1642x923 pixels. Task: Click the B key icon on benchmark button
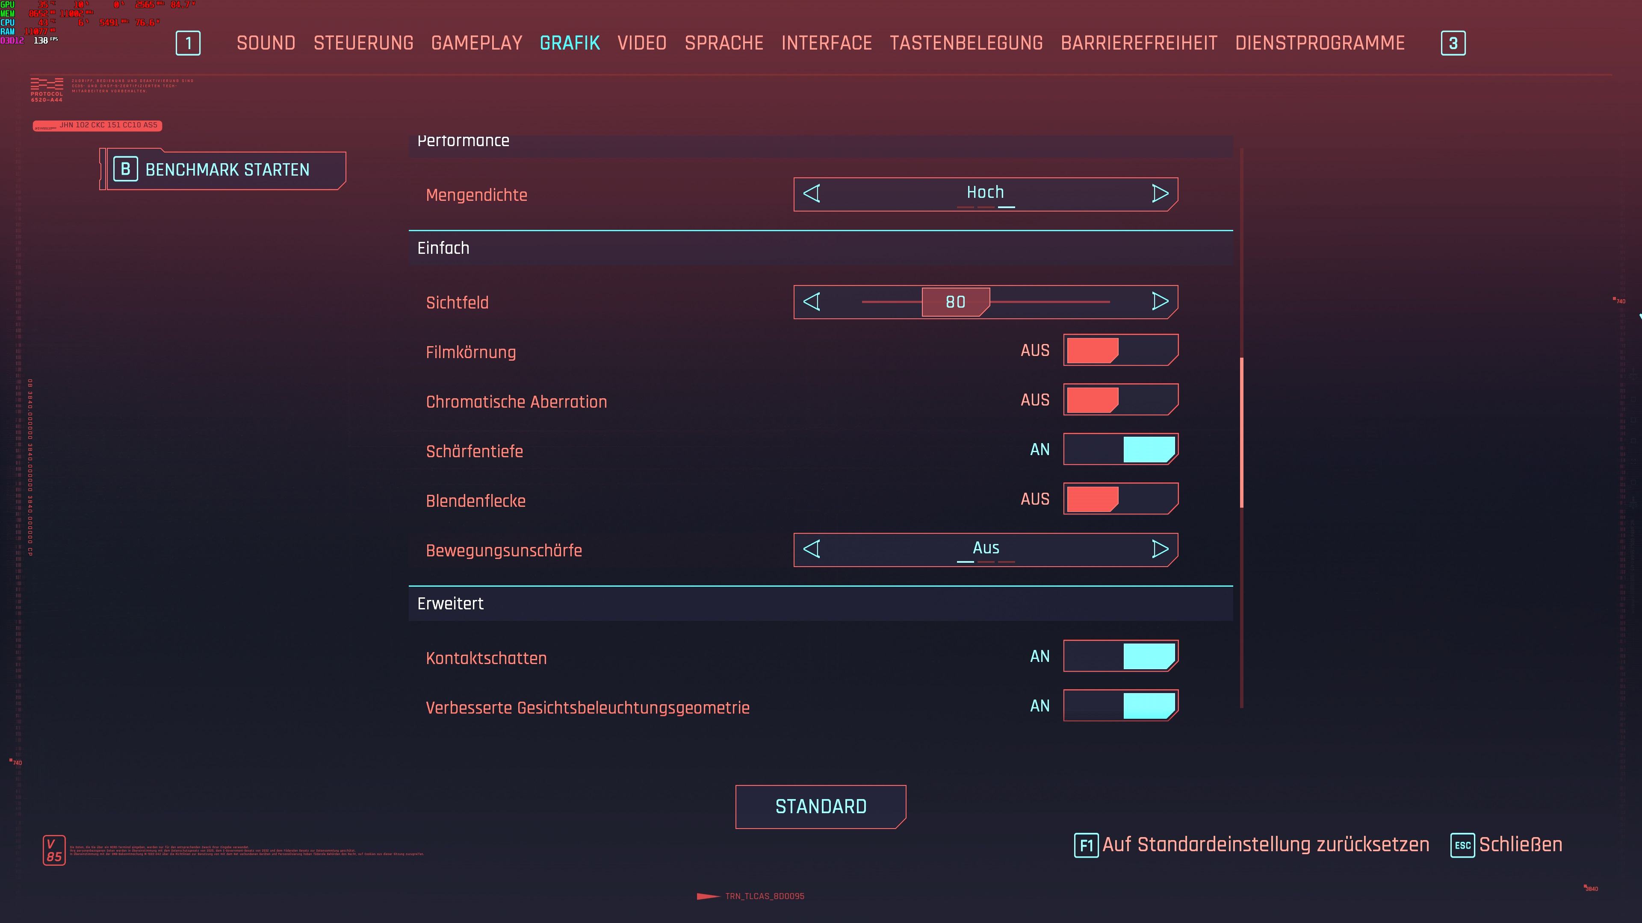click(126, 170)
